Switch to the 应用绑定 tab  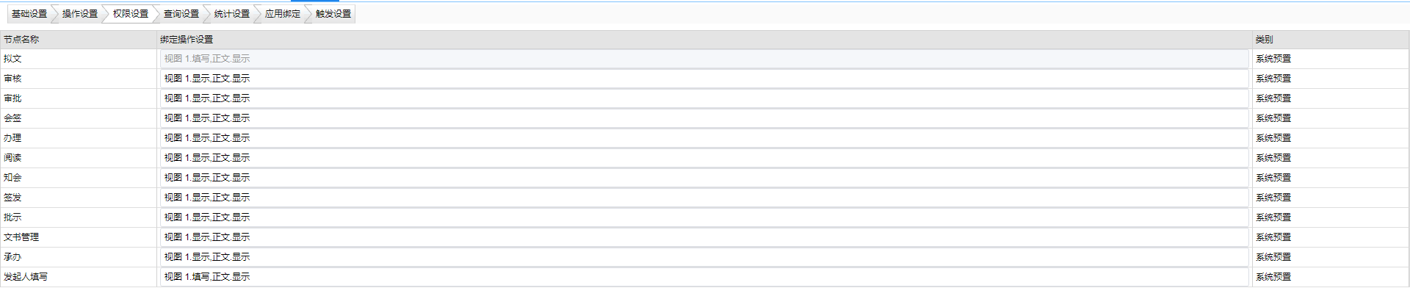282,14
